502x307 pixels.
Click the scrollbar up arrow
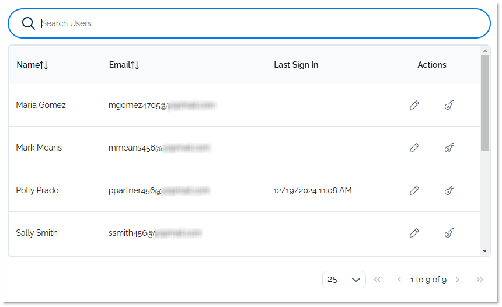tap(485, 51)
